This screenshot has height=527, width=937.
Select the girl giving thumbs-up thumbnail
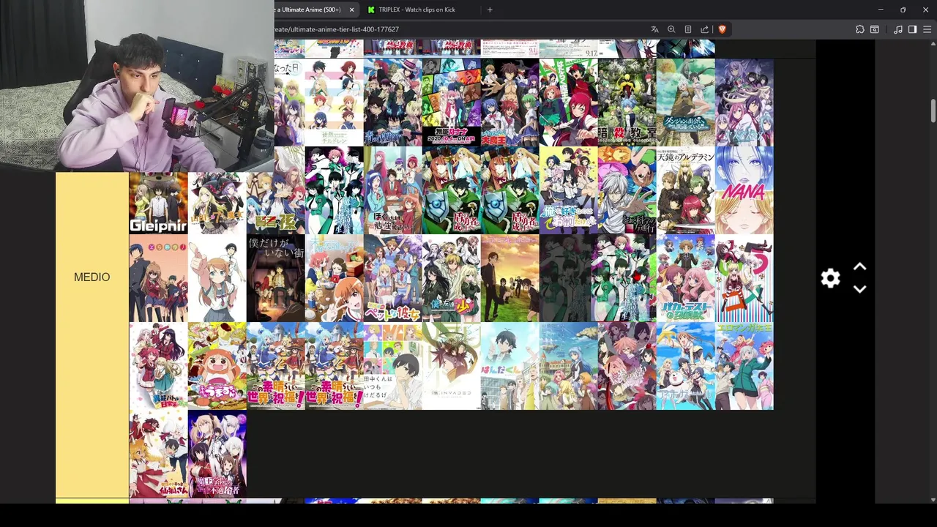[217, 278]
